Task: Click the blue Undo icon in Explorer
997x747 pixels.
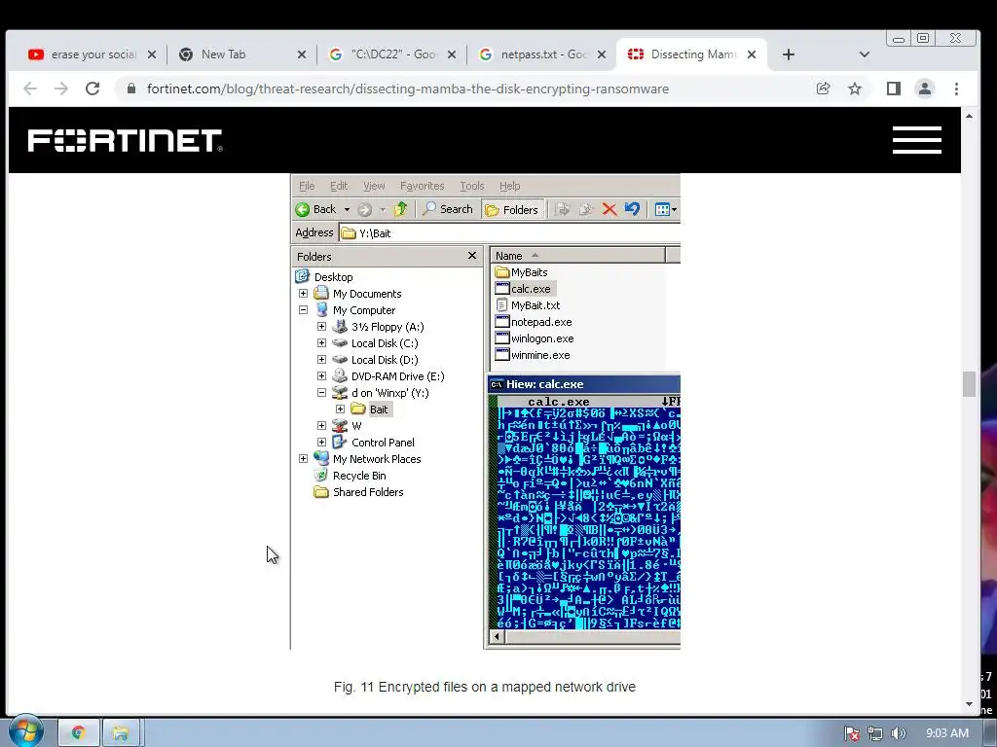Action: [x=632, y=209]
